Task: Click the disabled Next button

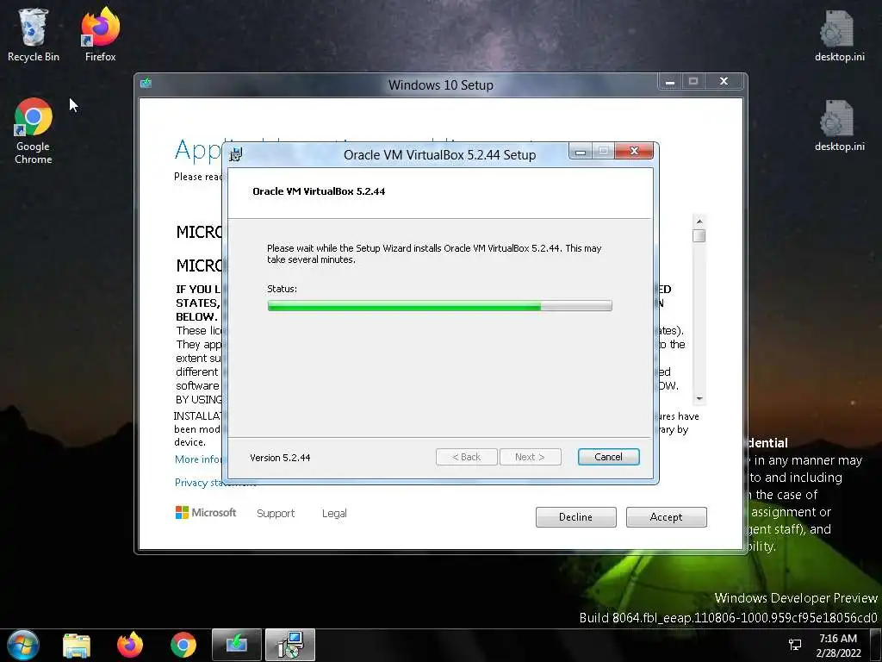Action: click(x=530, y=457)
